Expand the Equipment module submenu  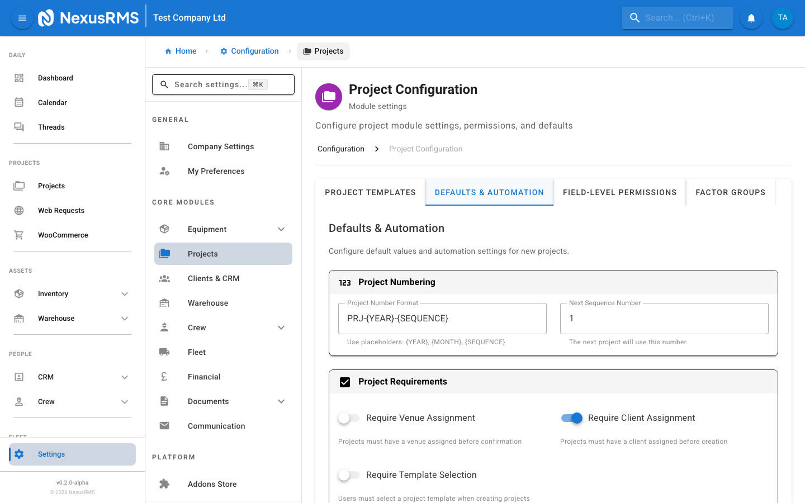point(281,229)
